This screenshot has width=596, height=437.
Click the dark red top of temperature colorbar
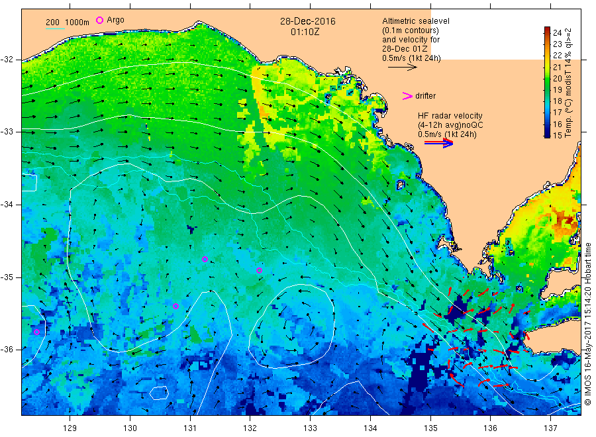(547, 29)
